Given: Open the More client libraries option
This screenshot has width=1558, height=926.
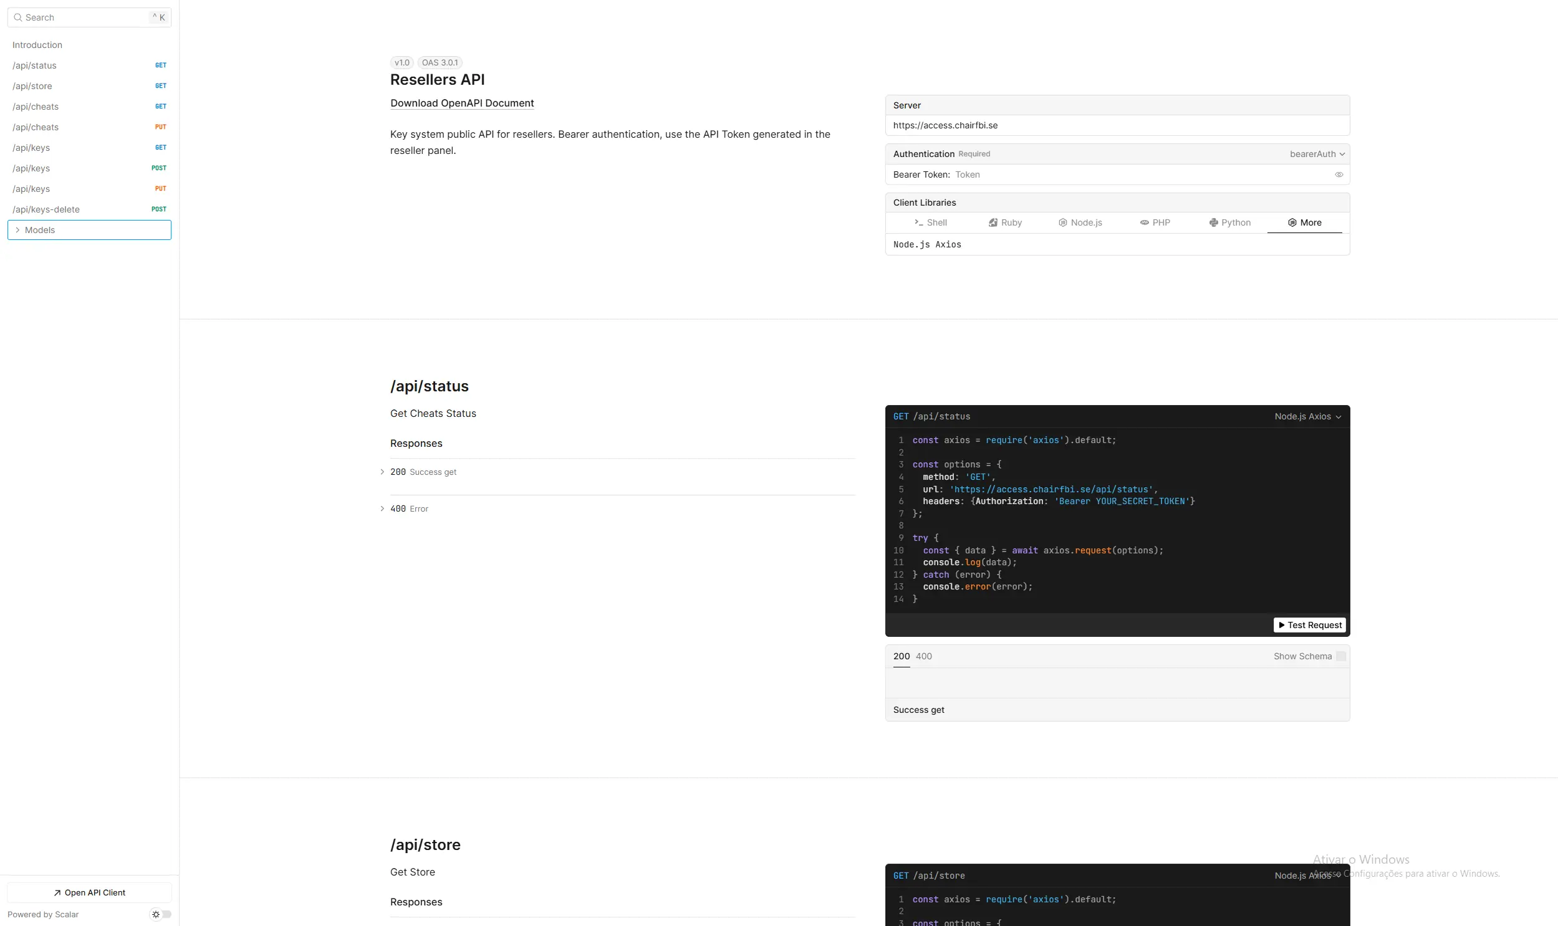Looking at the screenshot, I should [1305, 222].
